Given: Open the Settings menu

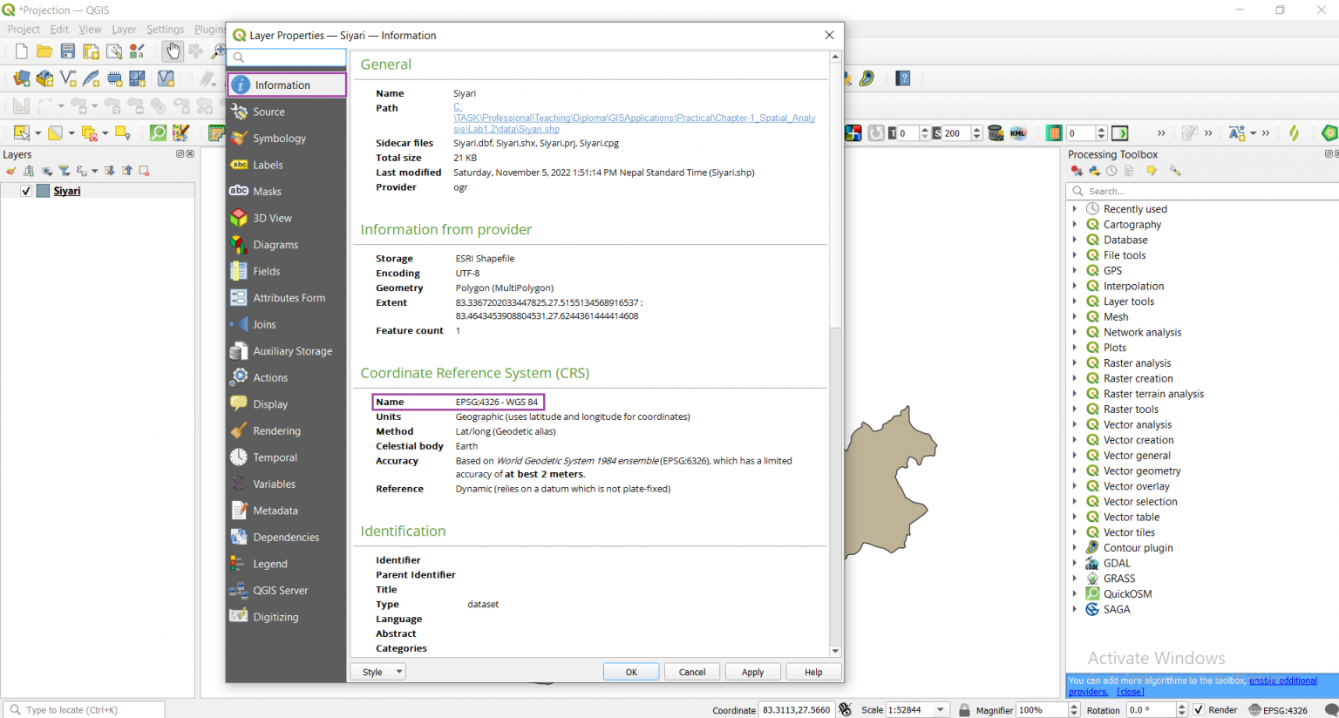Looking at the screenshot, I should pyautogui.click(x=165, y=29).
